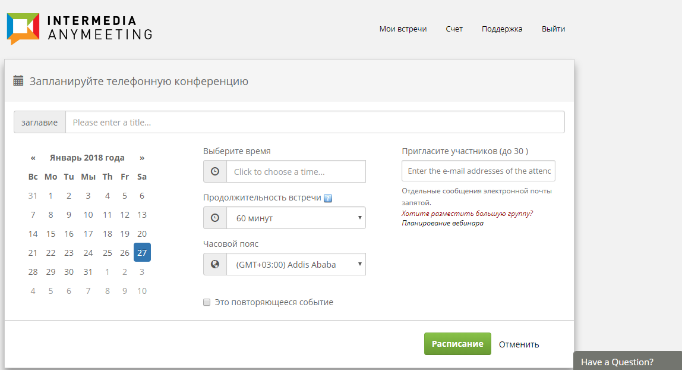682x370 pixels.
Task: Expand the 60 минут duration dropdown
Action: point(296,218)
